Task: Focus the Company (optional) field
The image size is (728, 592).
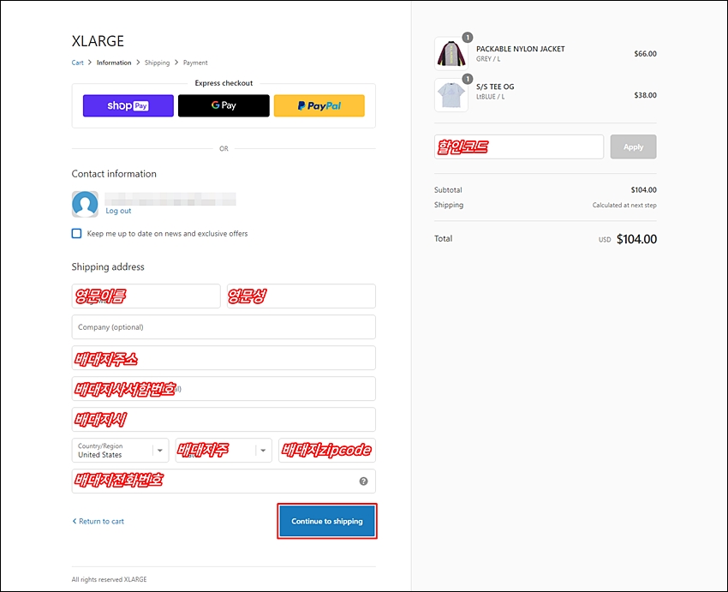Action: point(224,327)
